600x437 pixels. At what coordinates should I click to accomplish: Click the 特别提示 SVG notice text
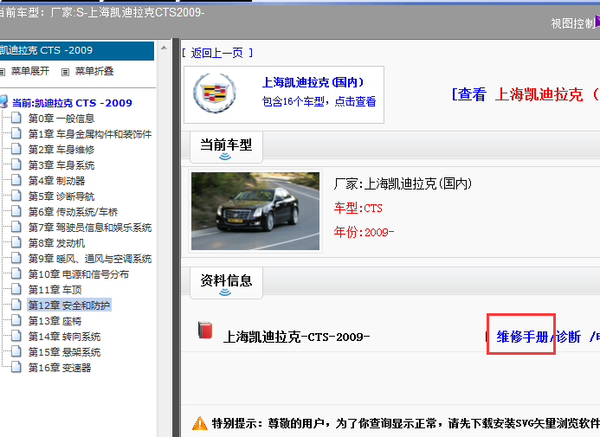[405, 423]
